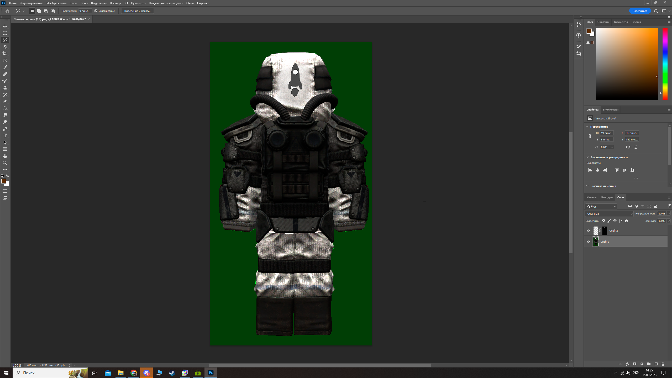672x378 pixels.
Task: Select the Brush tool
Action: click(x=5, y=81)
